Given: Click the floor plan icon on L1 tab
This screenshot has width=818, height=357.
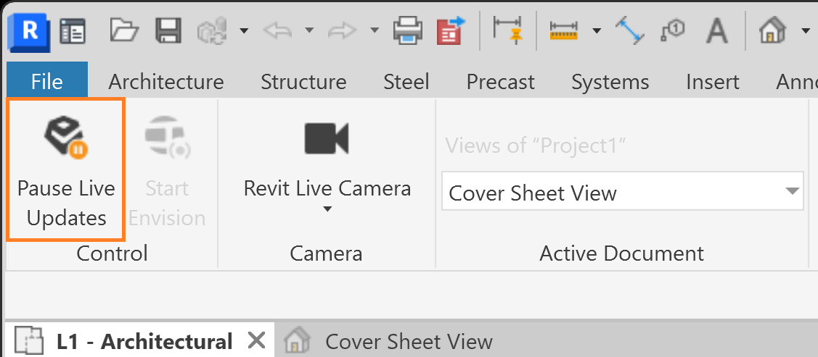Looking at the screenshot, I should (29, 341).
